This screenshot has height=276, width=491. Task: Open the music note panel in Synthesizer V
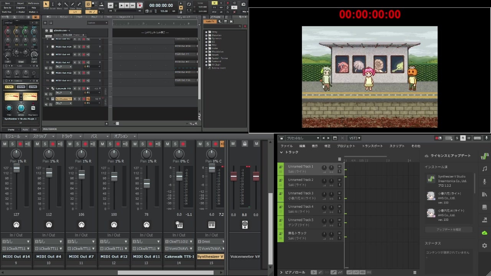[x=484, y=169]
